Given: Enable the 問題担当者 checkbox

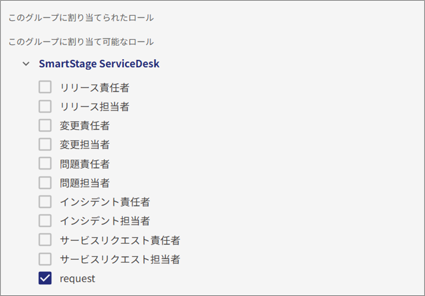Looking at the screenshot, I should (45, 183).
